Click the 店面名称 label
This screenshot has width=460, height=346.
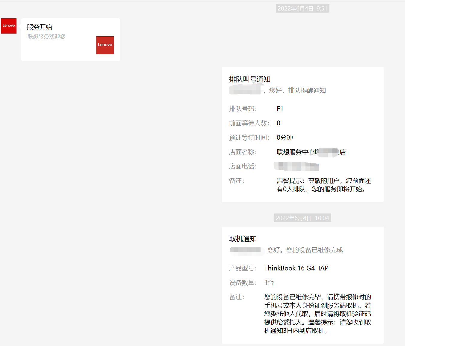pos(243,152)
